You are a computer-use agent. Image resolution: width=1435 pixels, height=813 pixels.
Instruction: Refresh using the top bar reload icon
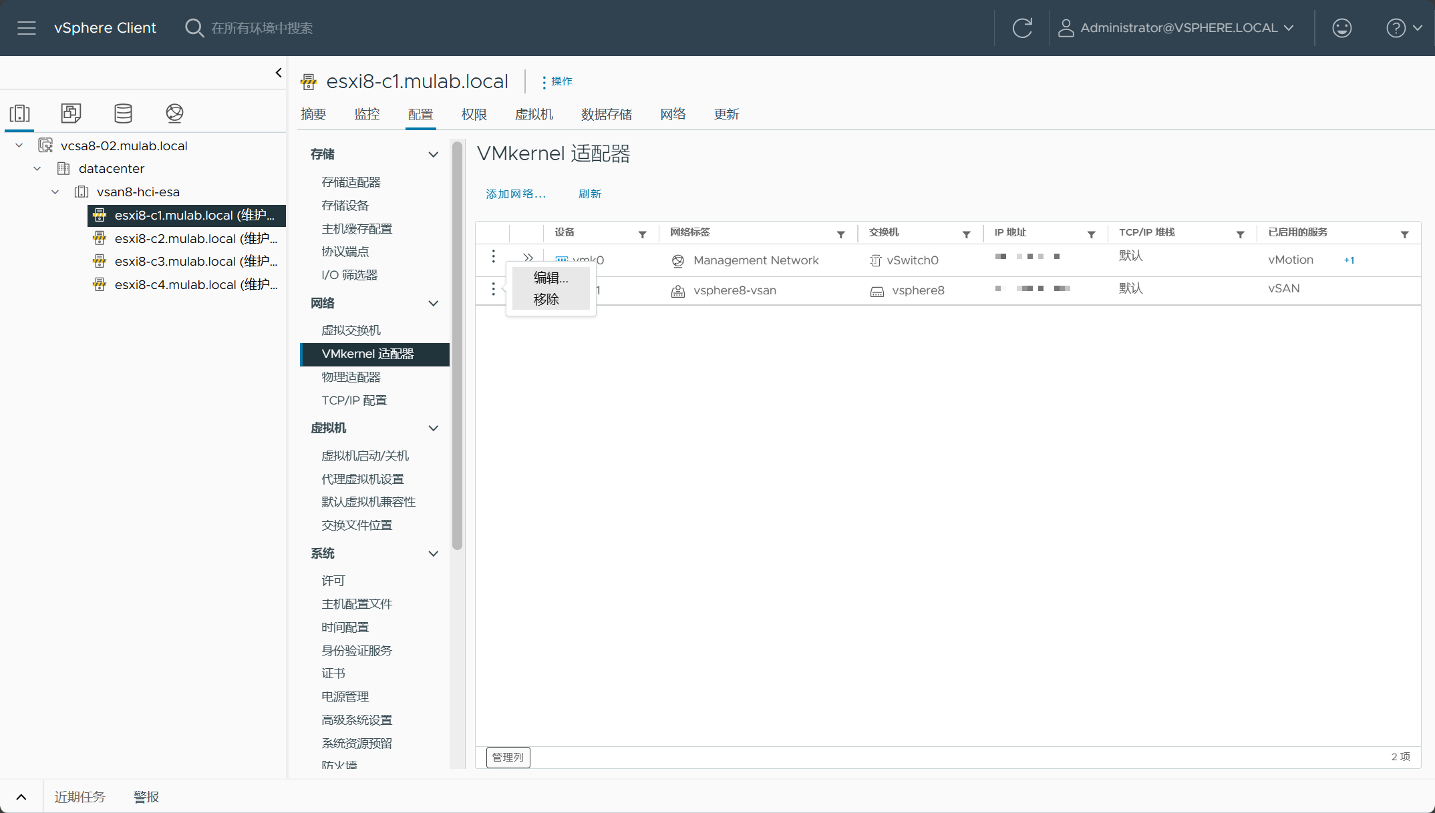click(1022, 28)
